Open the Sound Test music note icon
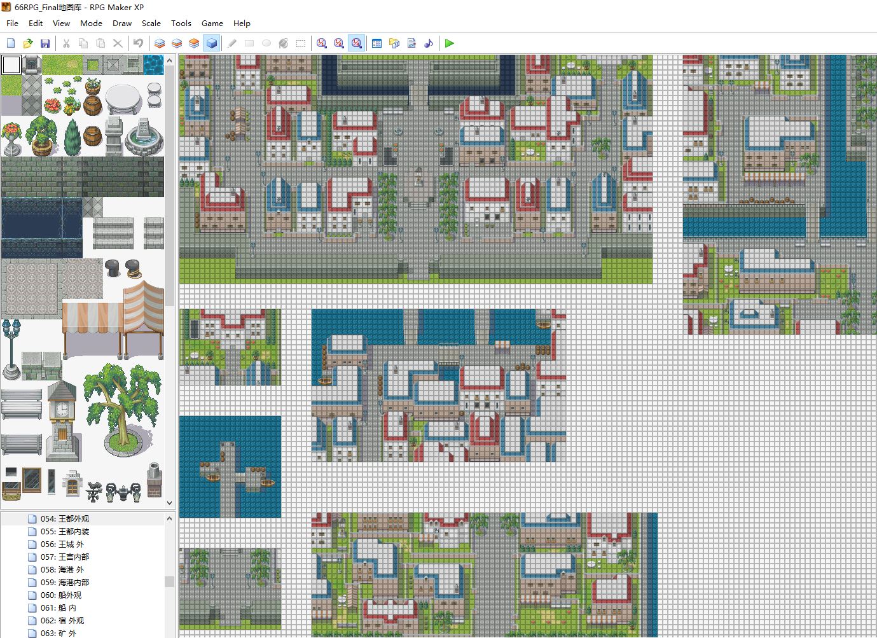 [429, 43]
